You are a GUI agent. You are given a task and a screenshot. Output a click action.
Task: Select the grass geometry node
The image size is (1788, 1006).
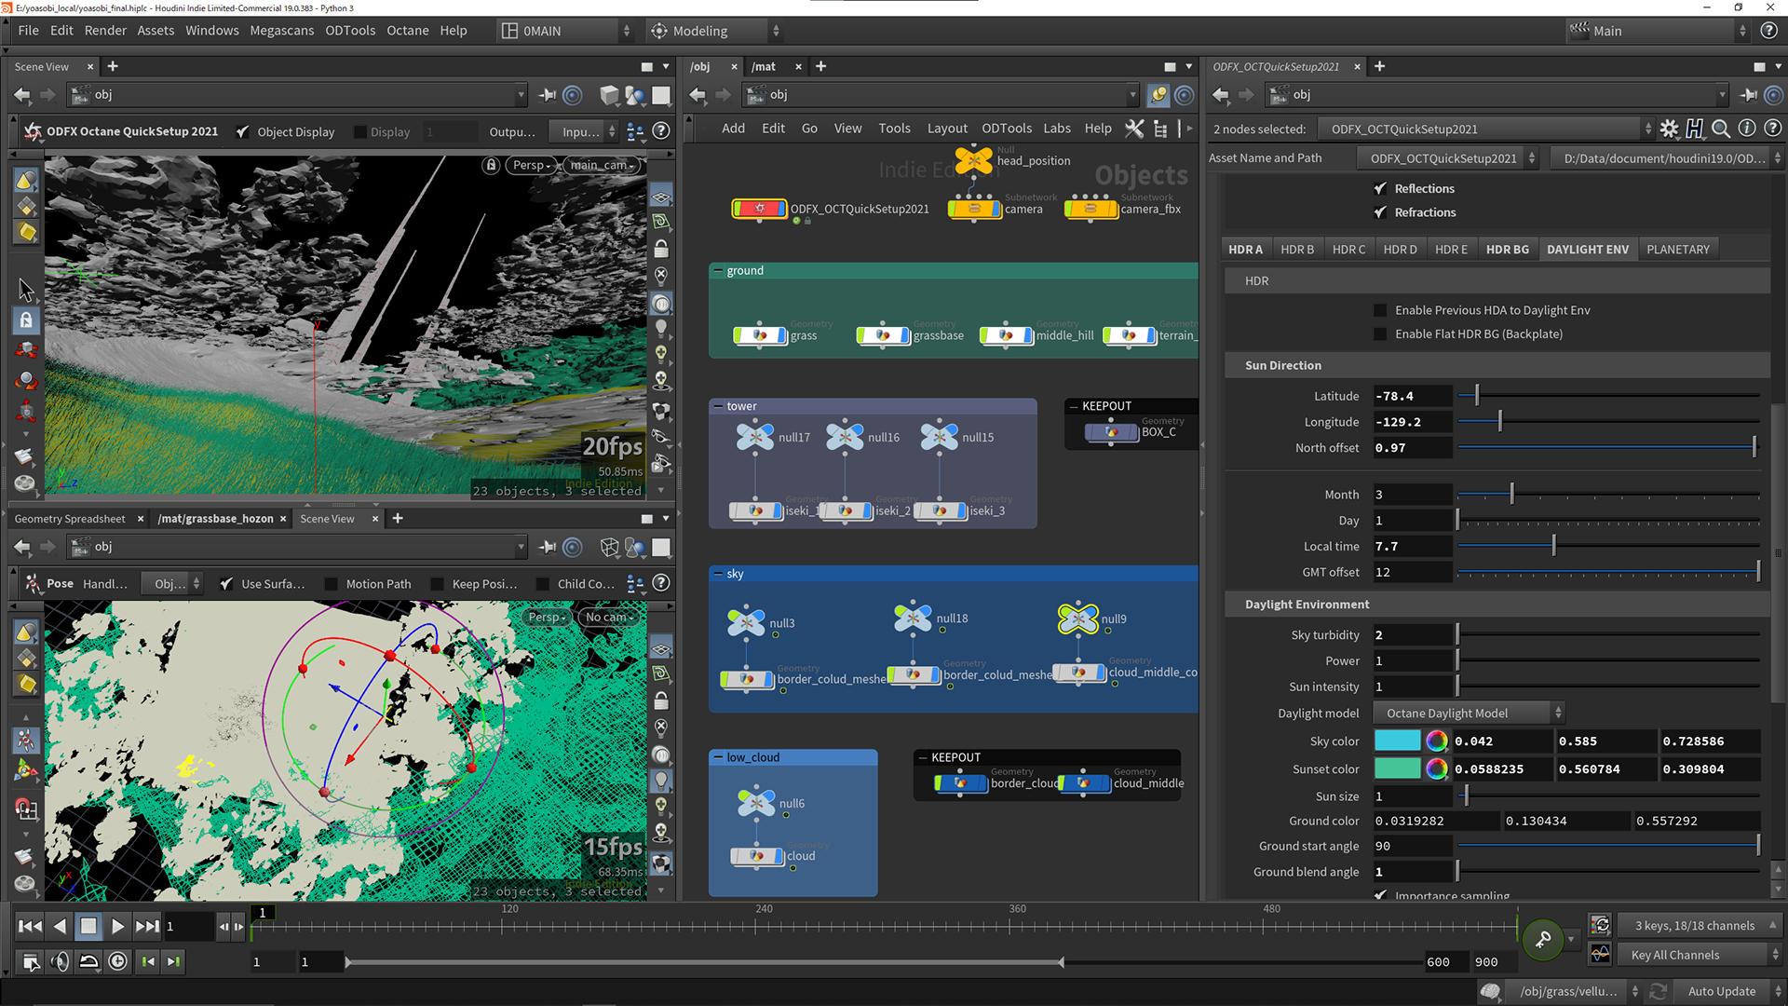coord(760,335)
